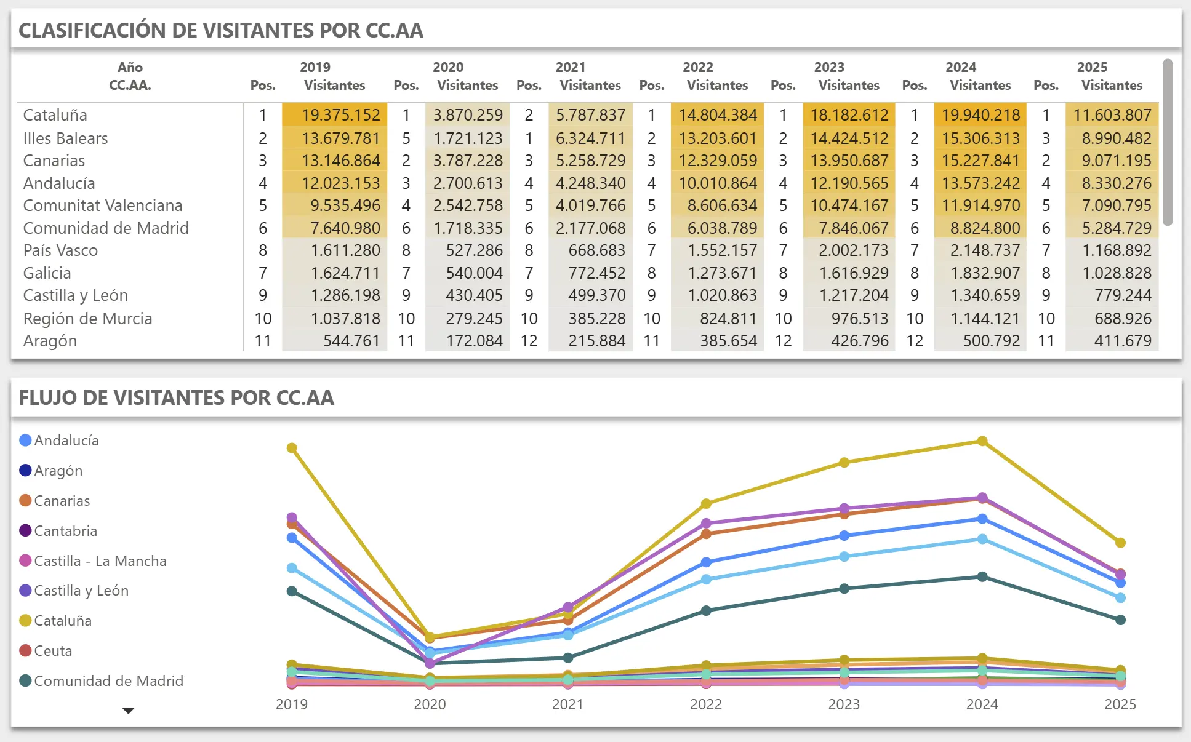Sort by the 2019 Visitantes column header
The width and height of the screenshot is (1191, 742).
(x=334, y=86)
